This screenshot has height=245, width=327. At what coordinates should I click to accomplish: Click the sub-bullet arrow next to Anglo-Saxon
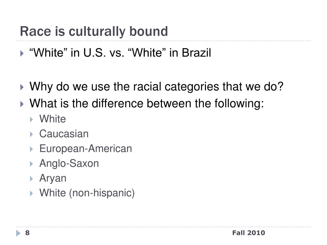pos(32,164)
